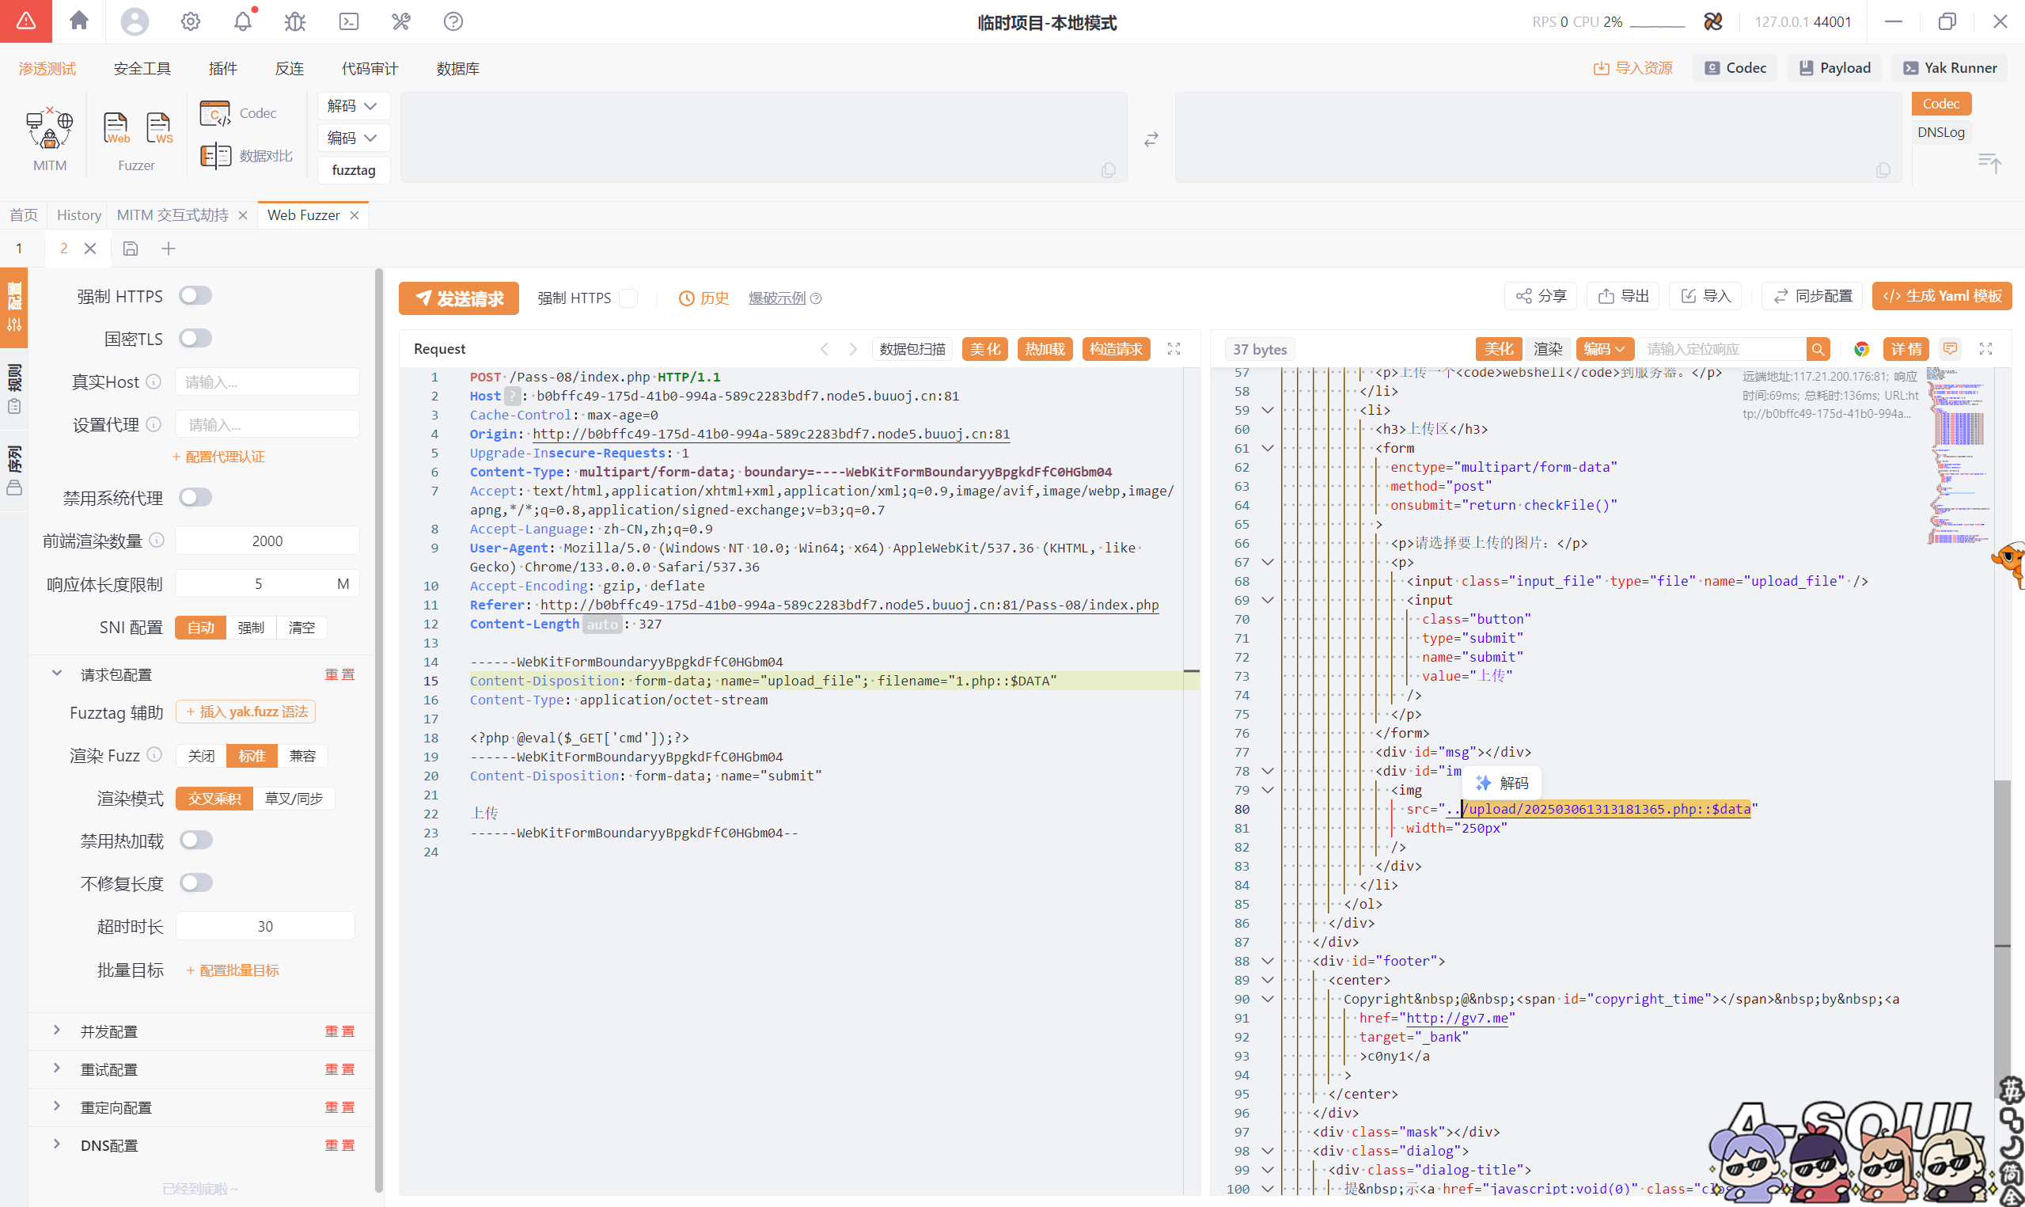This screenshot has width=2025, height=1207.
Task: Open the Web Fuzzer icon
Action: pyautogui.click(x=116, y=128)
